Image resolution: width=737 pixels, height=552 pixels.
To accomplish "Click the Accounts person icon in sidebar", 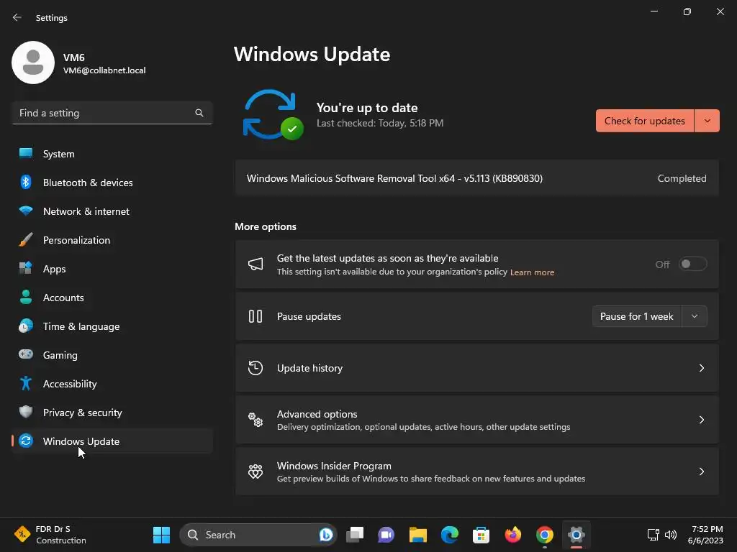I will [x=26, y=297].
